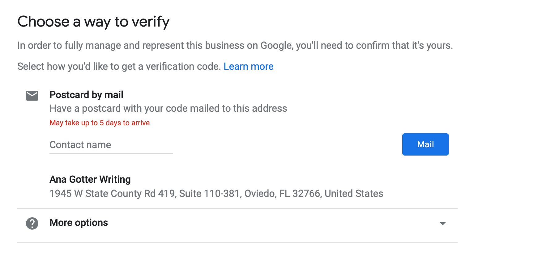Click the Choose a way to verify heading

(x=93, y=22)
